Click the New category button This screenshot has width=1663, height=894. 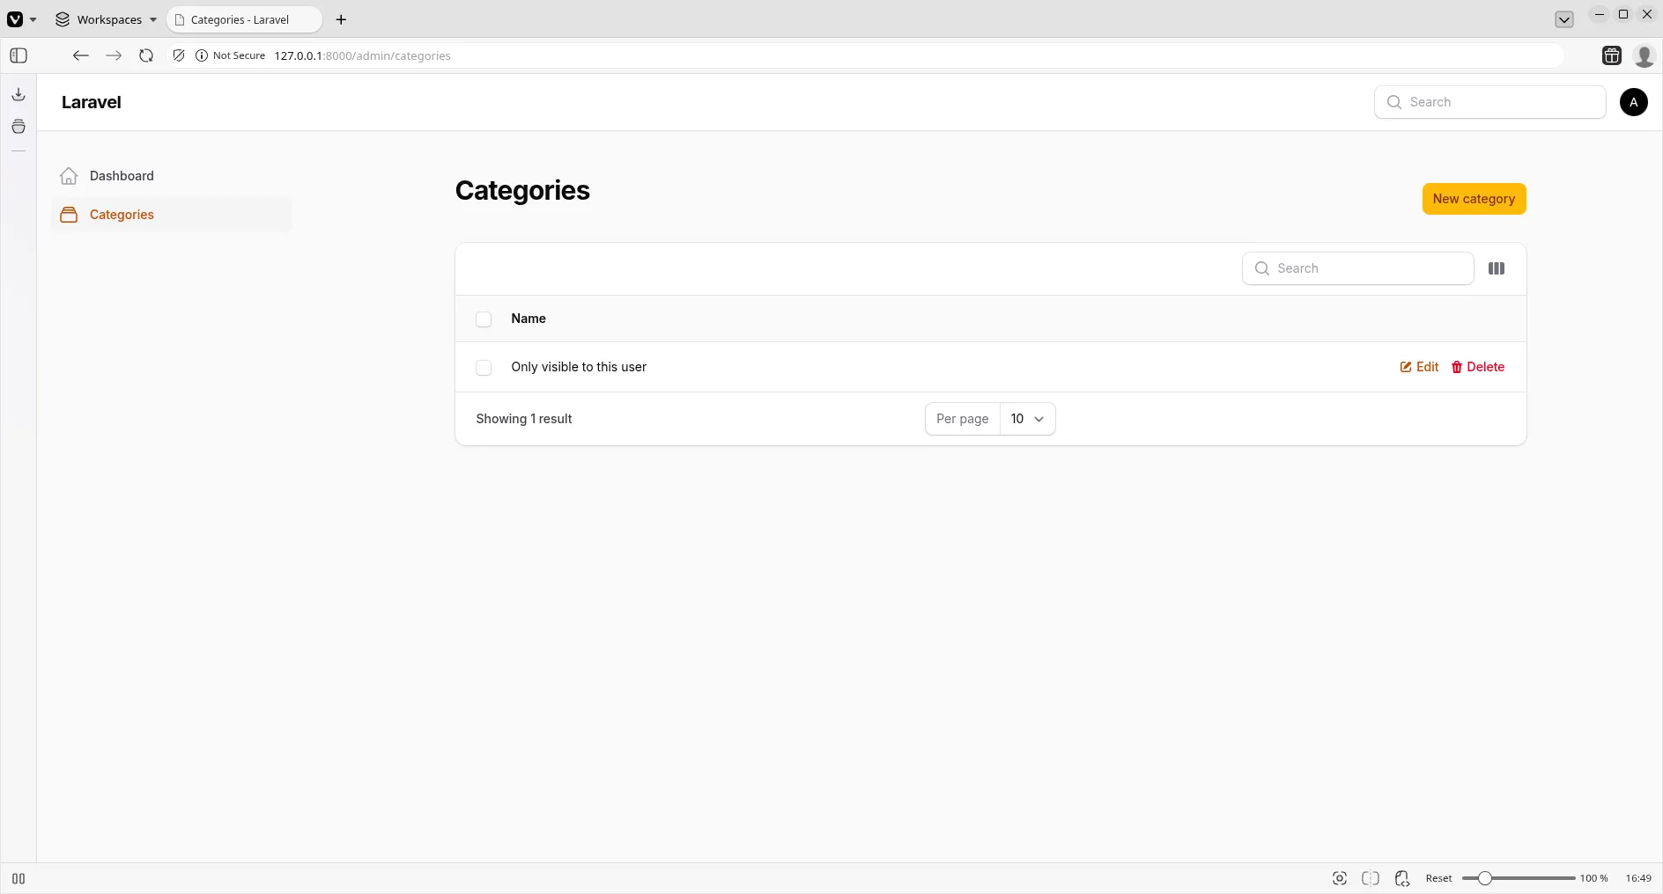click(1473, 199)
